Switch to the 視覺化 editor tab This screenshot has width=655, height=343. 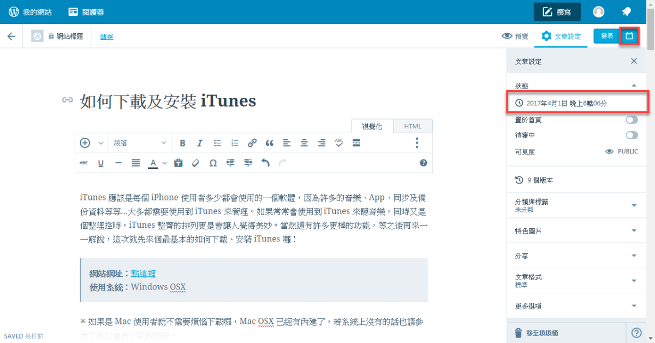pos(372,126)
